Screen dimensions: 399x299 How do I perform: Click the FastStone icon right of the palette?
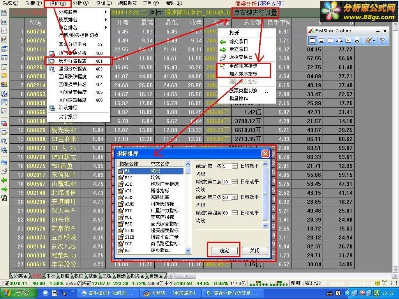click(383, 40)
